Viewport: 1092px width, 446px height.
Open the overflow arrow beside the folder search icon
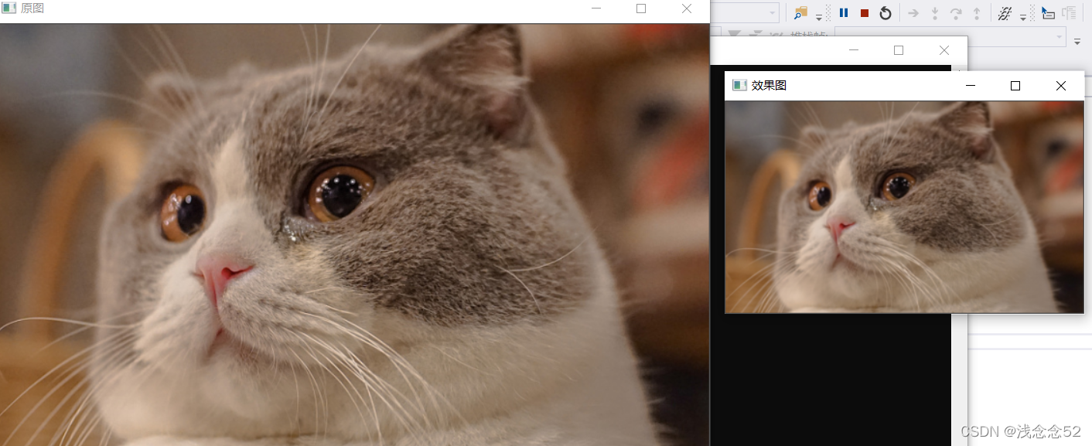[819, 17]
